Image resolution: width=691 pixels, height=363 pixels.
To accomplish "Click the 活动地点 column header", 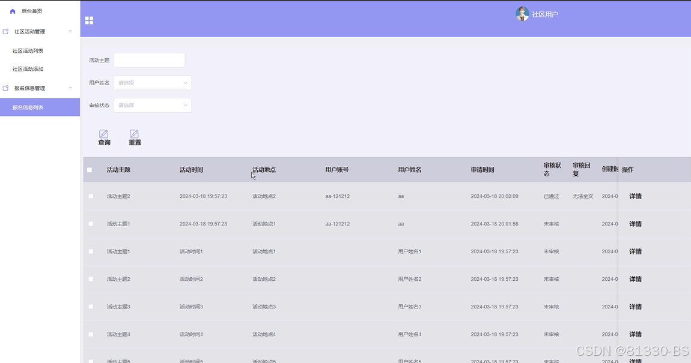I will [x=264, y=170].
